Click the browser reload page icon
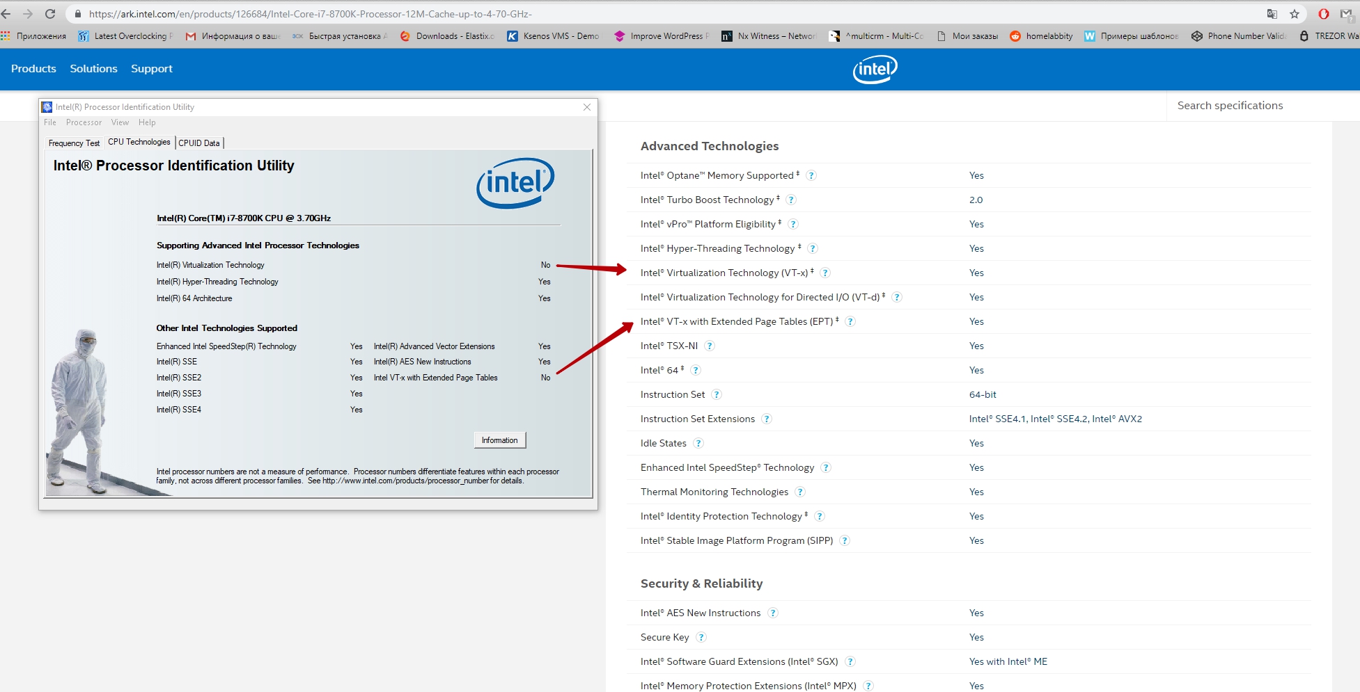The width and height of the screenshot is (1360, 692). pos(50,14)
